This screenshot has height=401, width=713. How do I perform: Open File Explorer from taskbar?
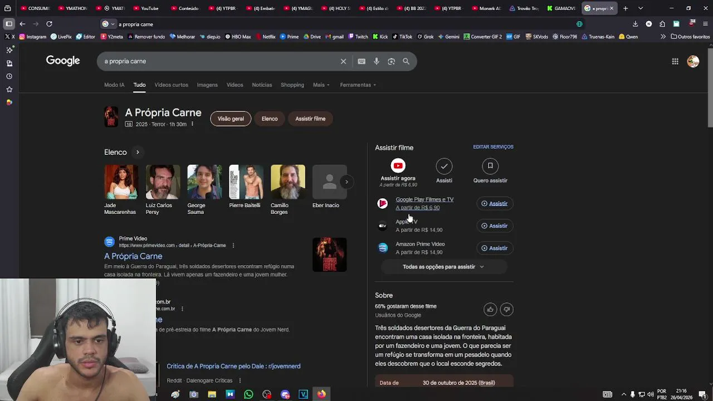212,394
